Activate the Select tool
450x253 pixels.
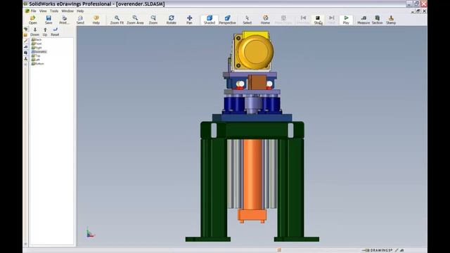point(247,20)
